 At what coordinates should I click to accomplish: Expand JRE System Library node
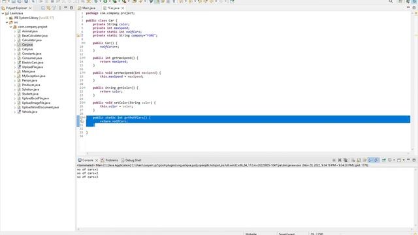[x=7, y=18]
